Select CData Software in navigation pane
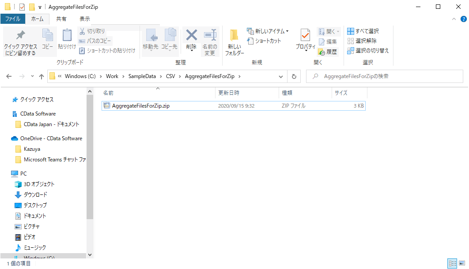469x269 pixels. (x=34, y=114)
